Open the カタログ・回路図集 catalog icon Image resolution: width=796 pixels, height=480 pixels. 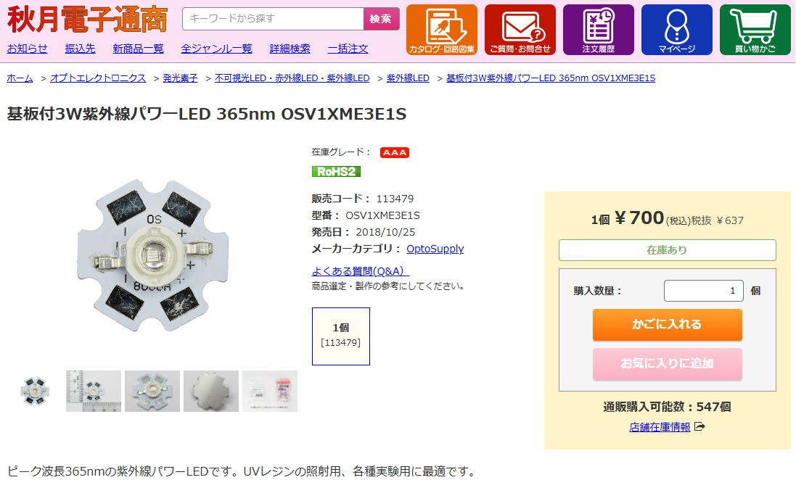tap(442, 30)
